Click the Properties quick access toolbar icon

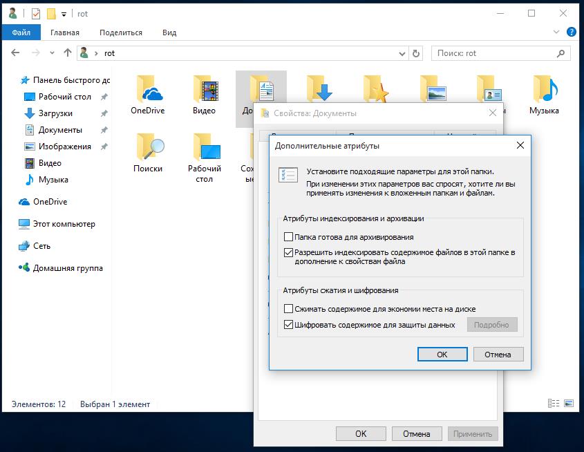(x=36, y=14)
